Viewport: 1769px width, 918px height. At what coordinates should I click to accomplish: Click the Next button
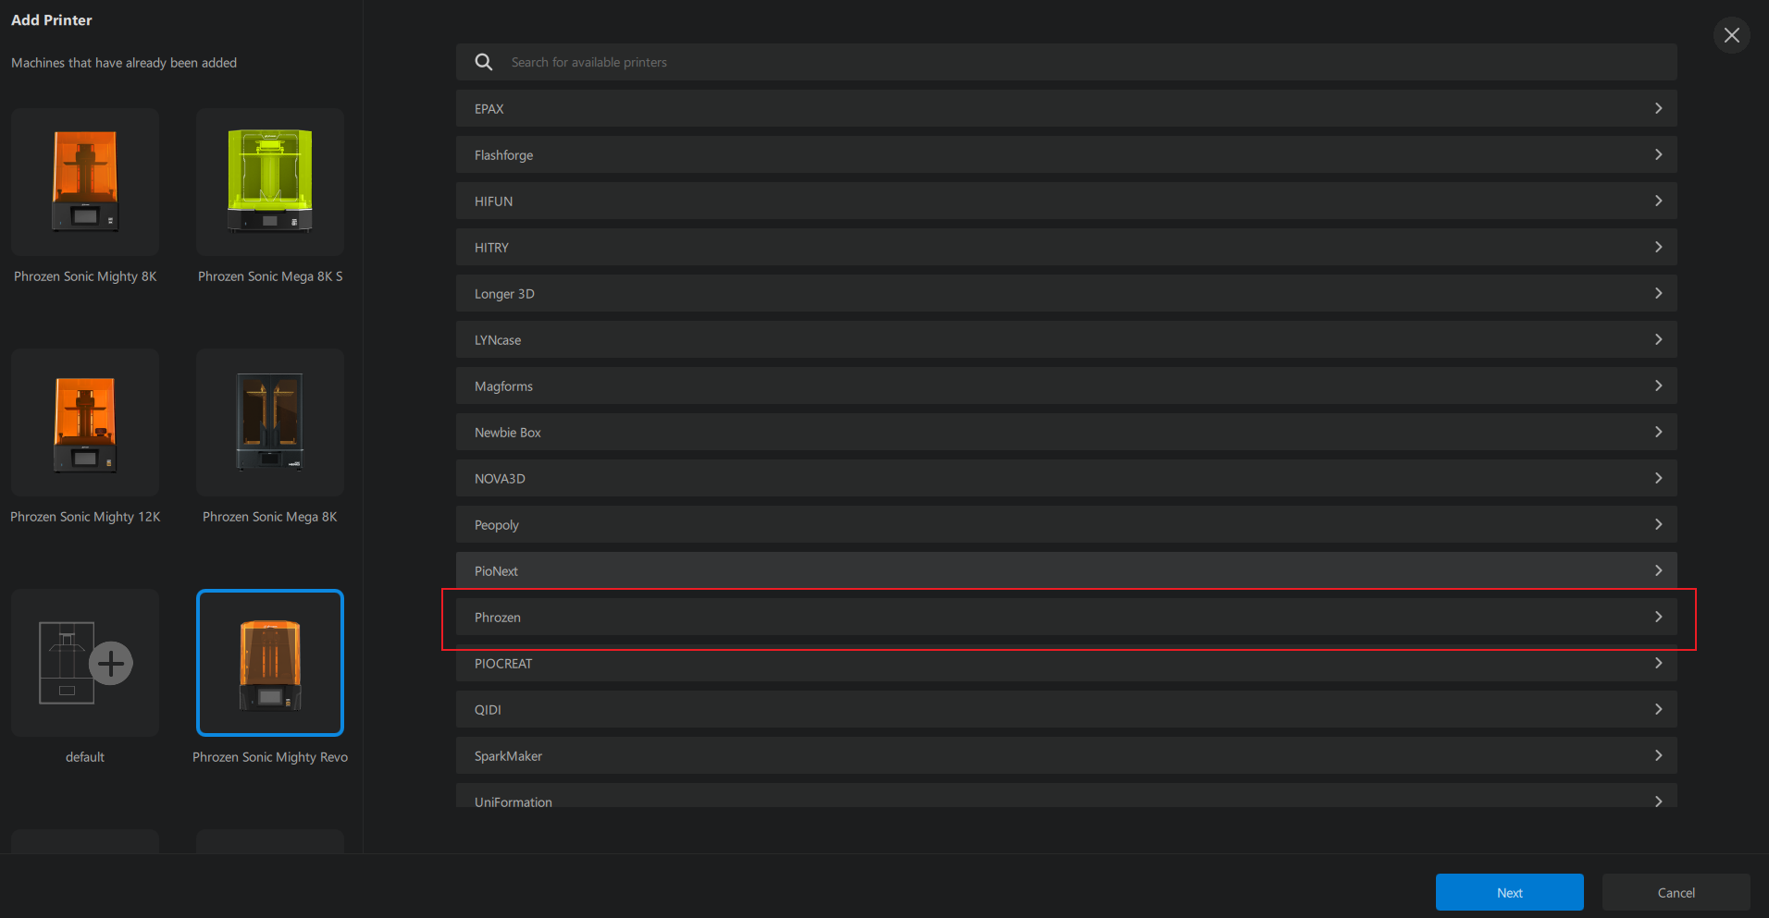coord(1509,892)
